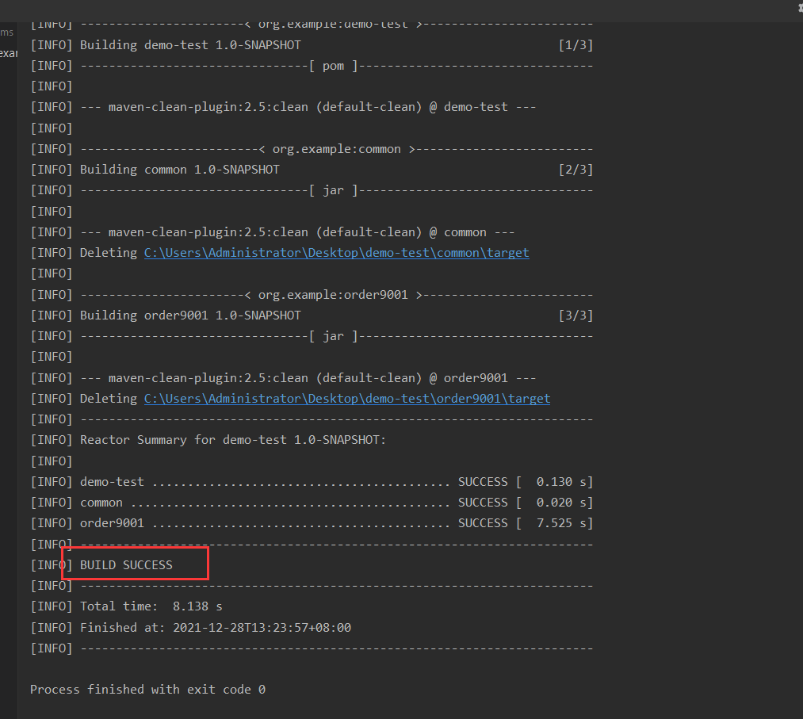The image size is (803, 719).
Task: Click the [2/3] module counter
Action: point(575,170)
